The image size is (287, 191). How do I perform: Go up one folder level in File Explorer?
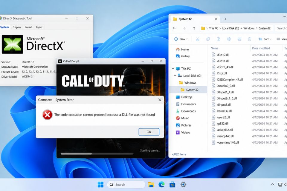[x=194, y=28]
